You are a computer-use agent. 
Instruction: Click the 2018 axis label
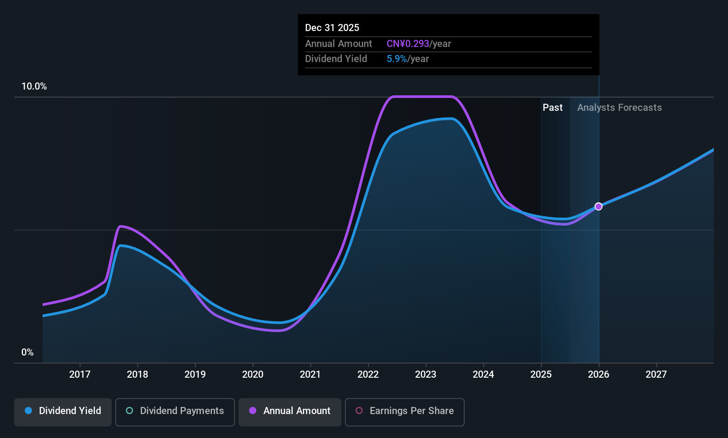[x=137, y=375]
